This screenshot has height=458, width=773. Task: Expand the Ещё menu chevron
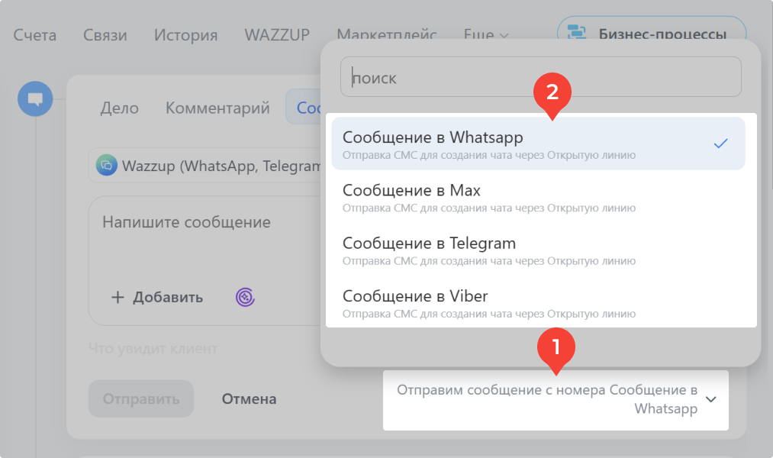click(502, 35)
